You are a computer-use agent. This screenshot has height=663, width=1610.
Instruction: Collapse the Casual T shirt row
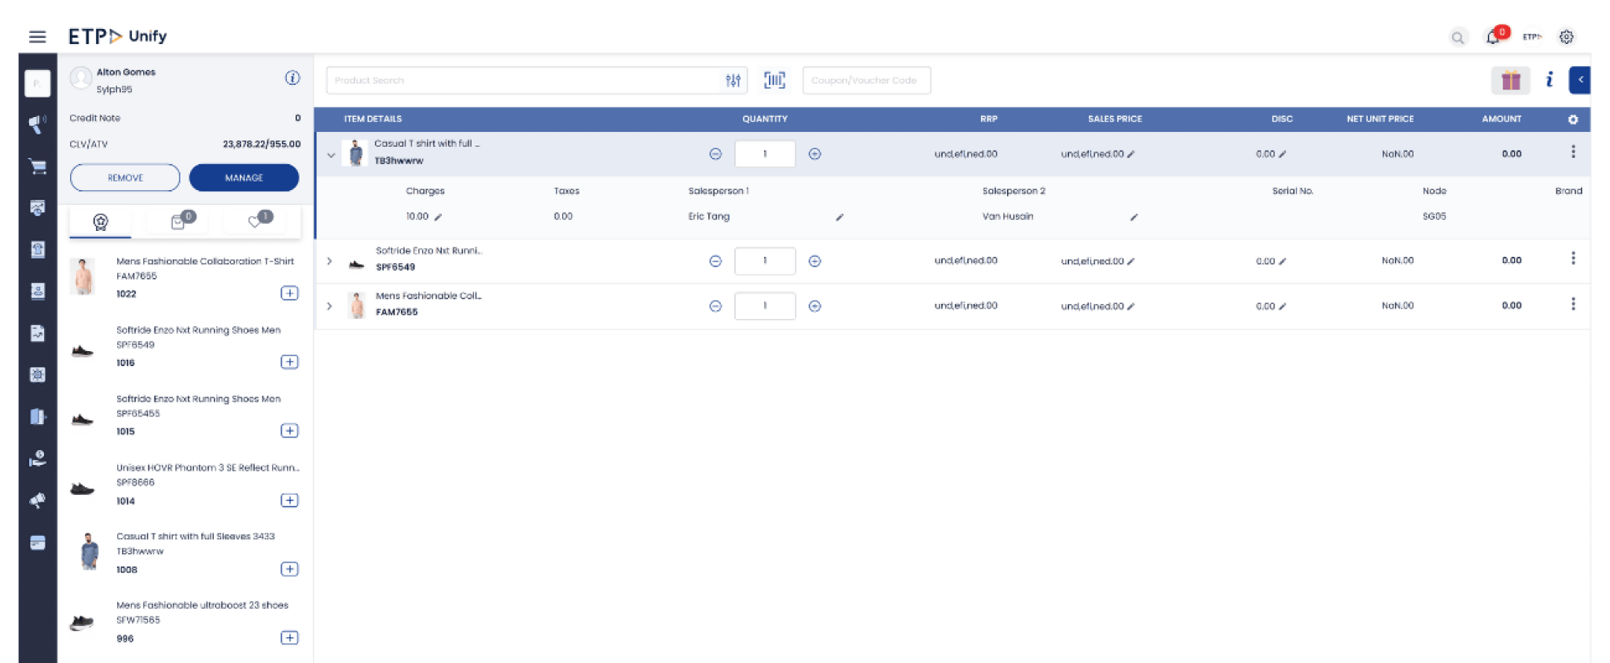pos(331,155)
